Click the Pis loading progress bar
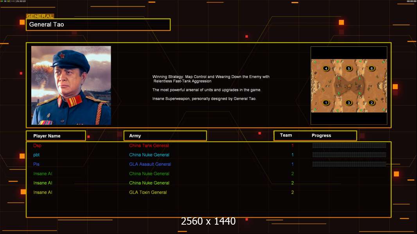This screenshot has width=417, height=234. click(x=349, y=164)
